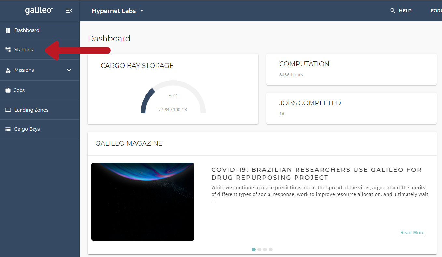442x257 pixels.
Task: Click the JOBS COMPLETED card heading
Action: click(310, 103)
